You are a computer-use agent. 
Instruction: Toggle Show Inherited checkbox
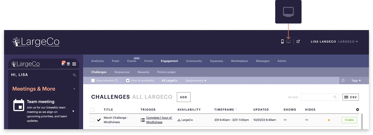[x=93, y=80]
